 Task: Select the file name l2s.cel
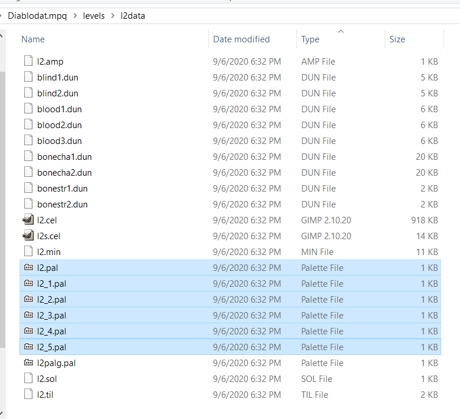pyautogui.click(x=48, y=236)
